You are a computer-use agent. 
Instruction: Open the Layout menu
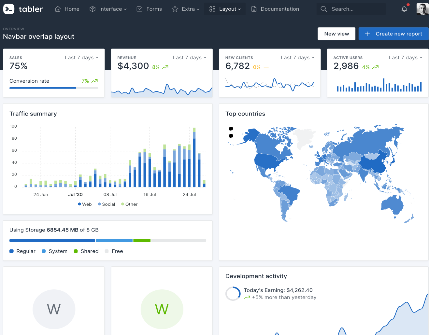[225, 9]
